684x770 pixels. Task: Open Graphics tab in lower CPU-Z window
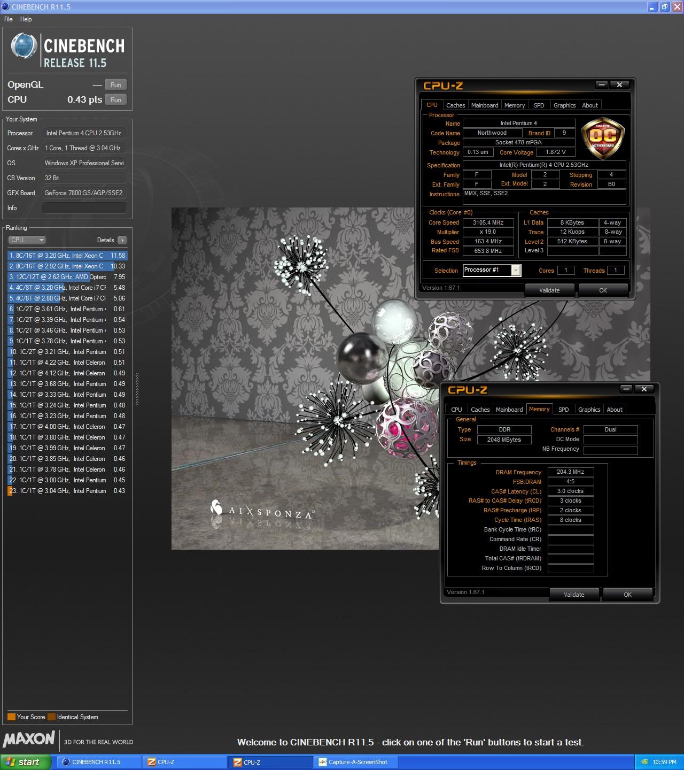click(589, 410)
